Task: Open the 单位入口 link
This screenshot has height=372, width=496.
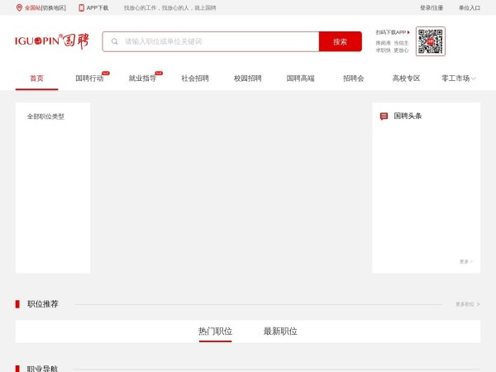Action: 470,7
